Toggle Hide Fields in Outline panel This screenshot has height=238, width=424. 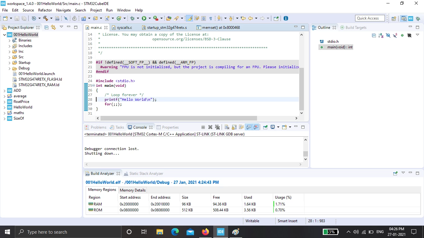388,35
